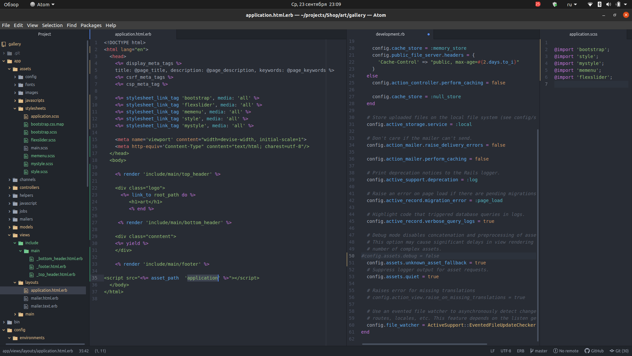
Task: Click the bootstrap.css.map file icon
Action: point(26,124)
